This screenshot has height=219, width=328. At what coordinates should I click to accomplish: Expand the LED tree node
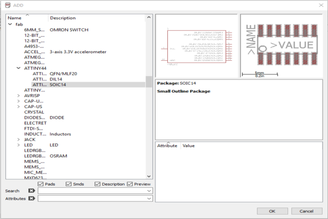19,145
